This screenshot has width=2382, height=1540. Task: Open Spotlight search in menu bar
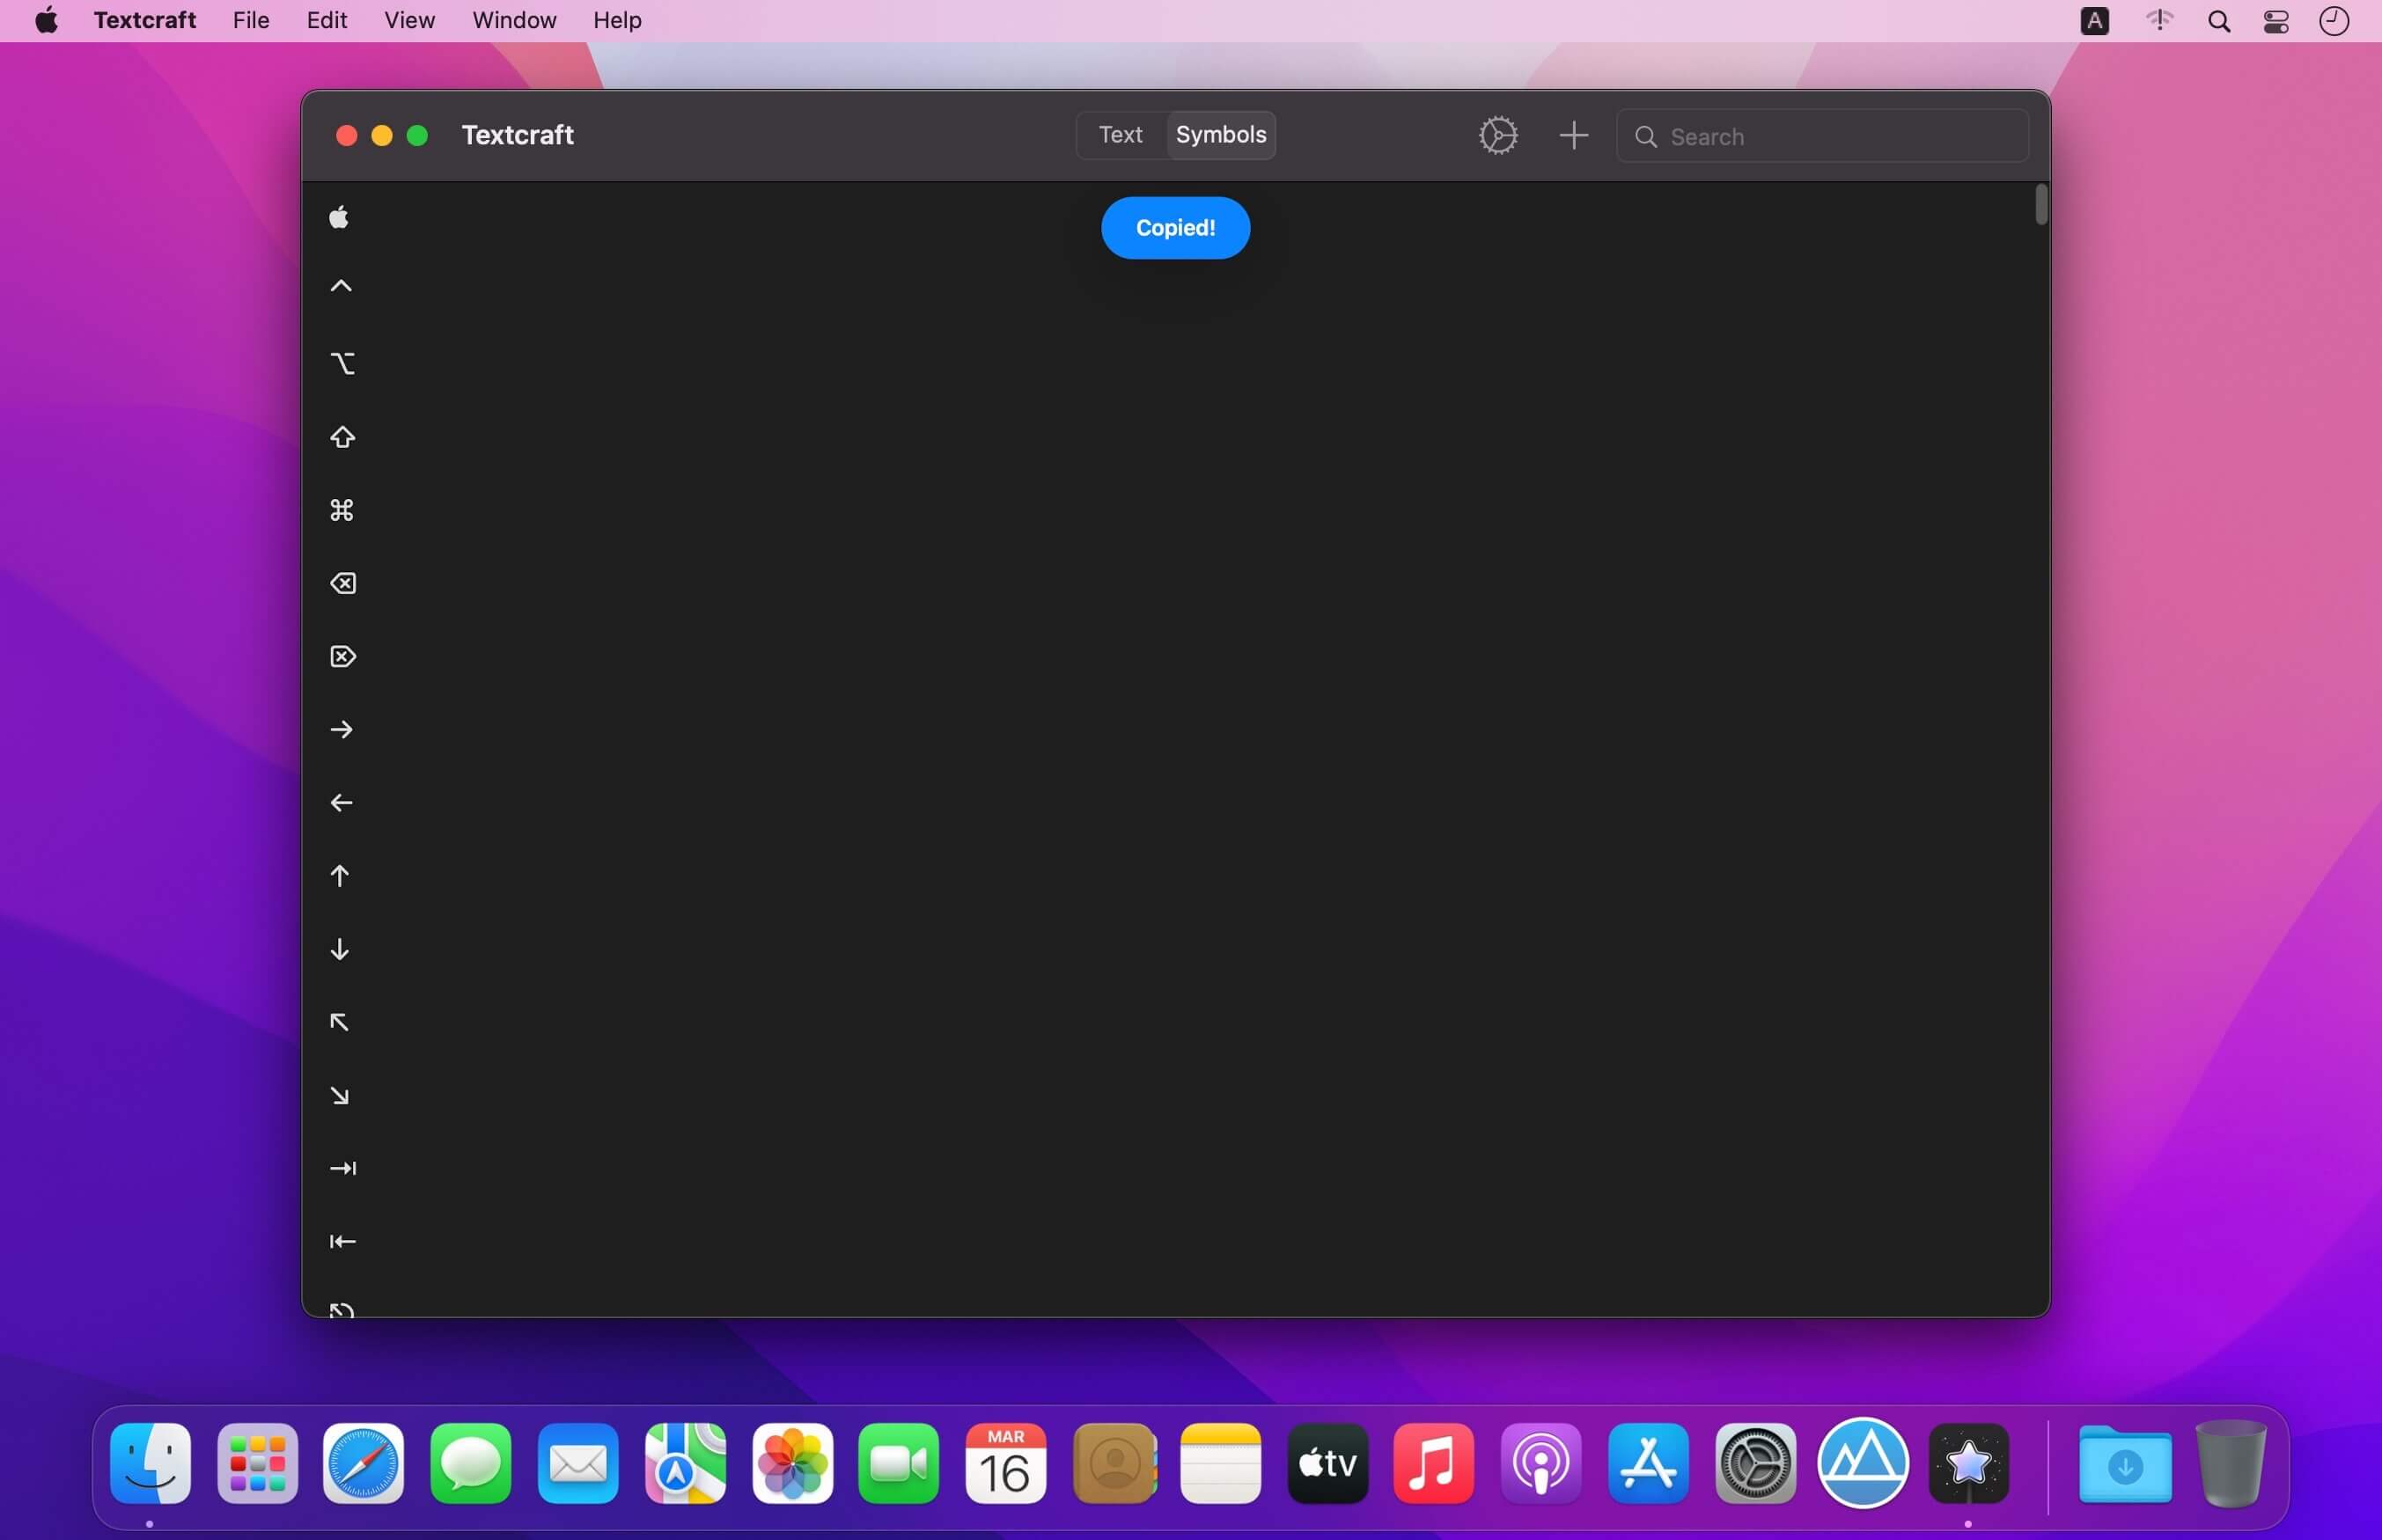pos(2218,21)
